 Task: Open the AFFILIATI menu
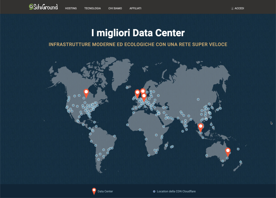click(135, 8)
